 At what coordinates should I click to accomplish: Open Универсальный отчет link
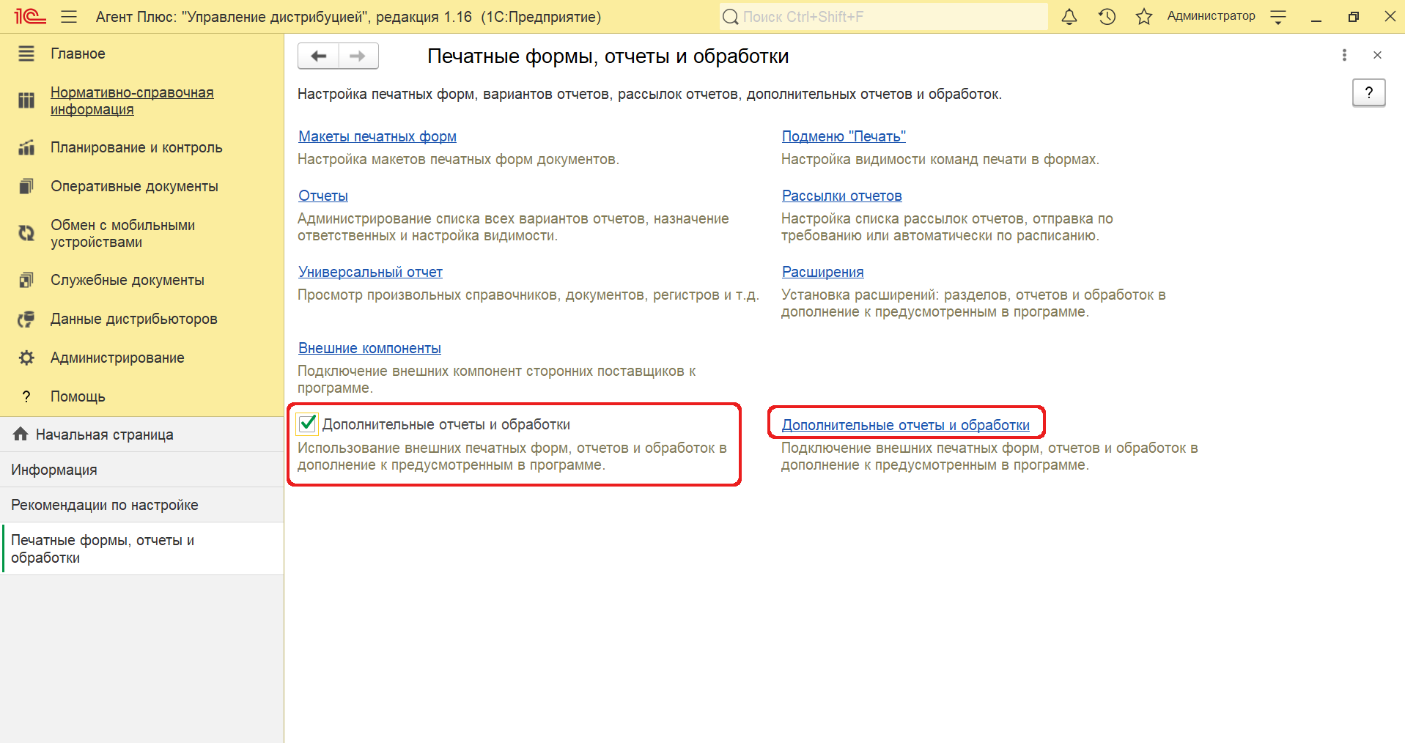tap(370, 272)
